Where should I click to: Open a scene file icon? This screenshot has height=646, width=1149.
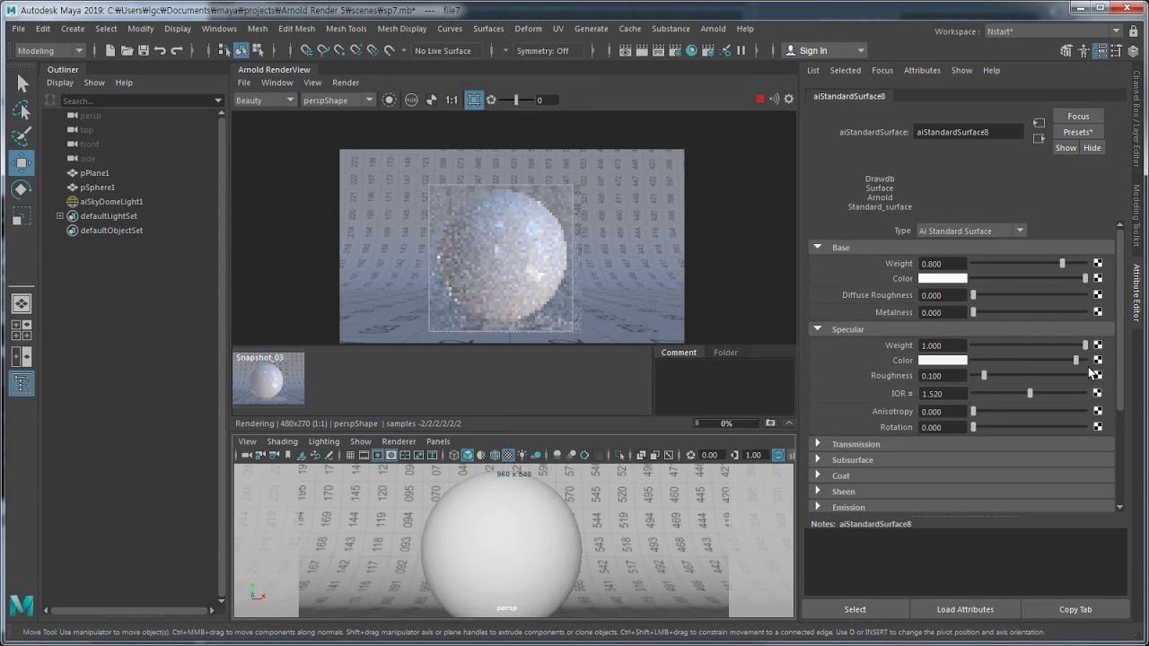click(x=127, y=50)
